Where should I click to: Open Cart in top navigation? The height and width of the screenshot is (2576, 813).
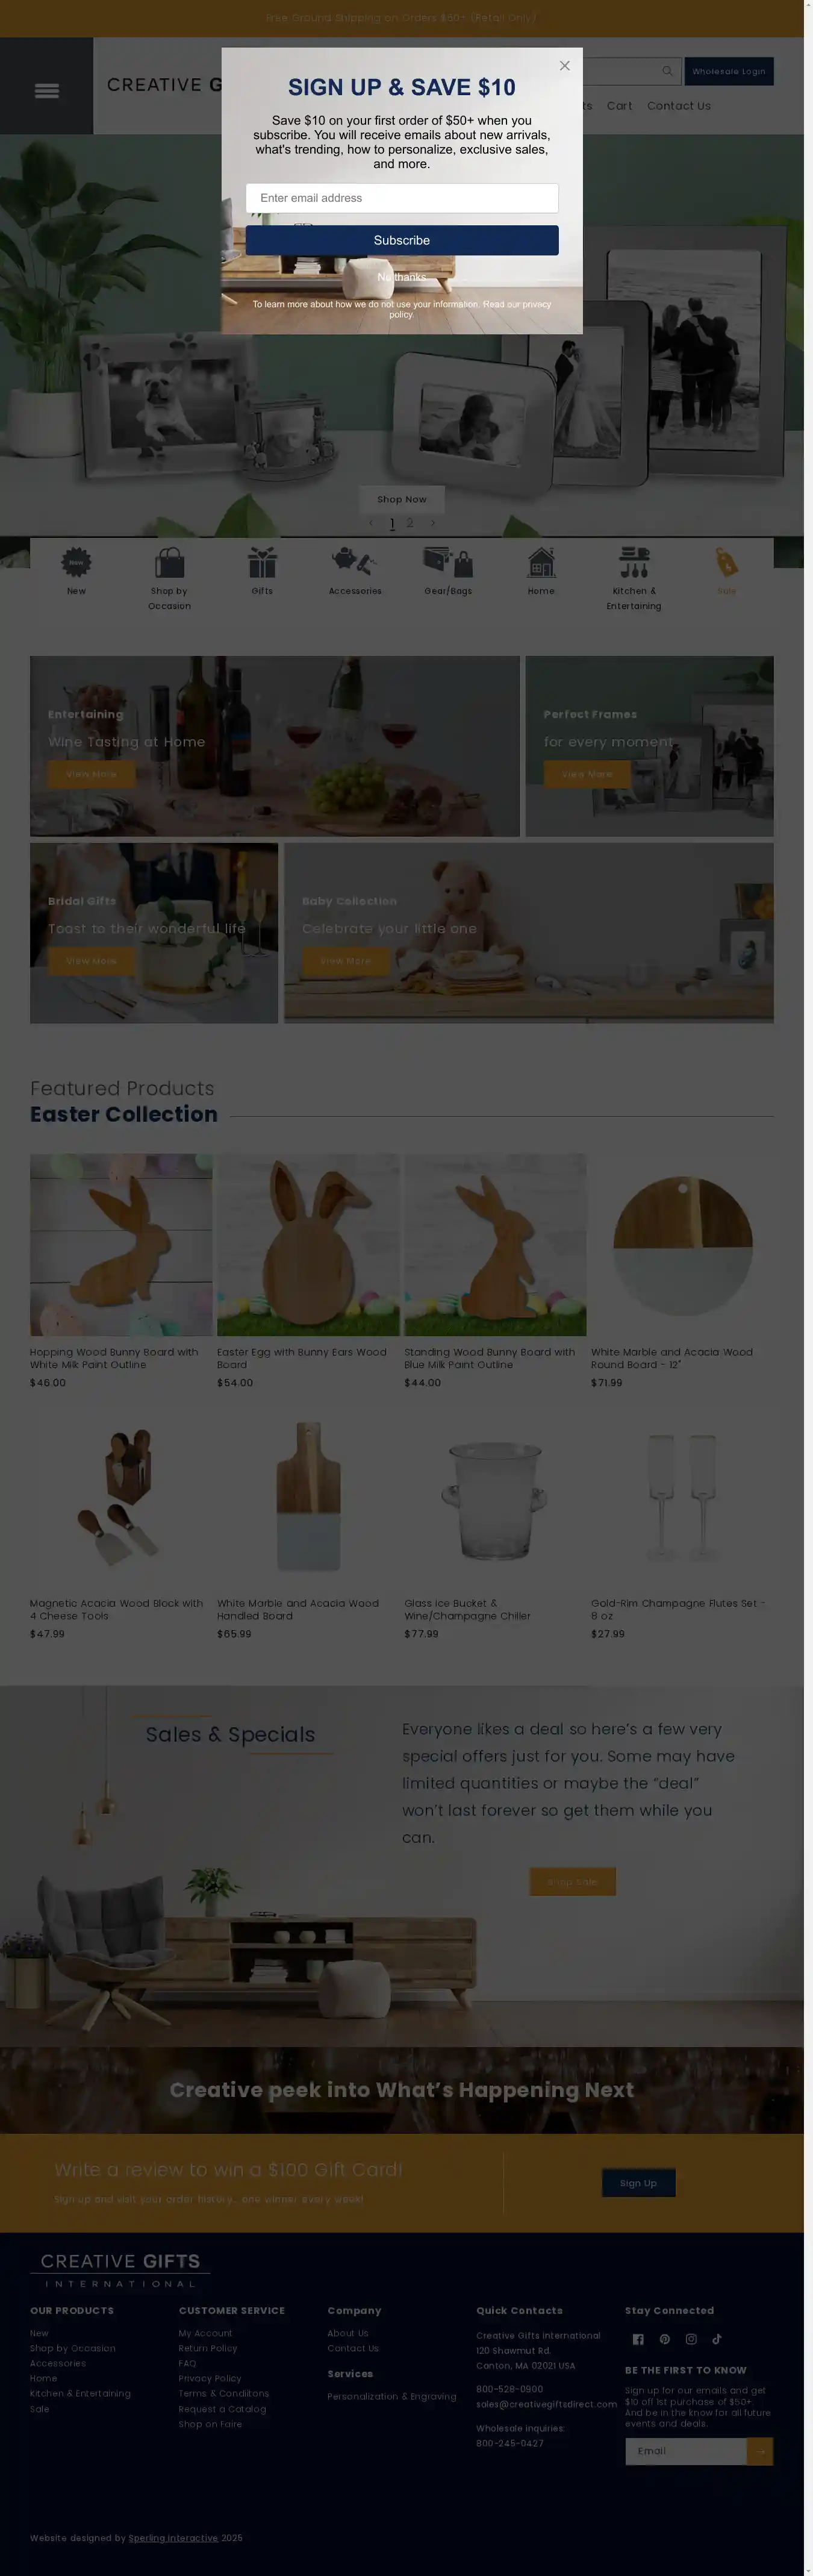click(x=619, y=106)
